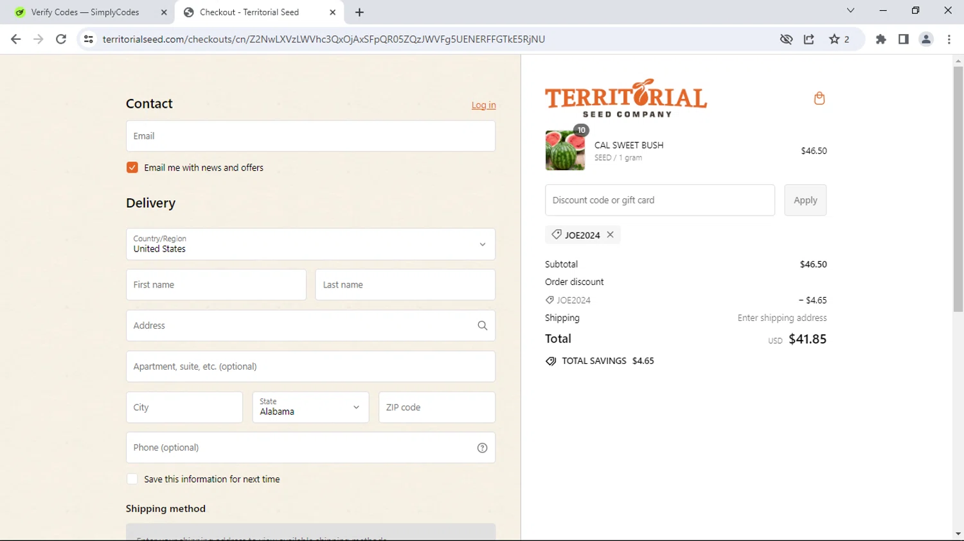Show phone number help tooltip icon

(x=483, y=448)
